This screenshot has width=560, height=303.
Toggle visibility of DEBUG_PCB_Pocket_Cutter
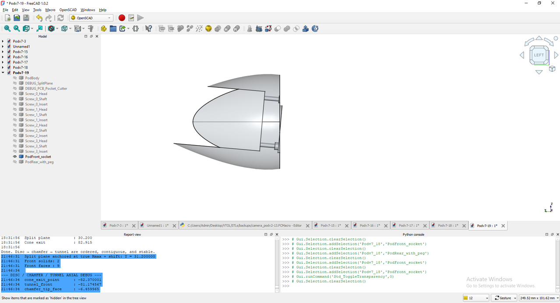tap(15, 88)
